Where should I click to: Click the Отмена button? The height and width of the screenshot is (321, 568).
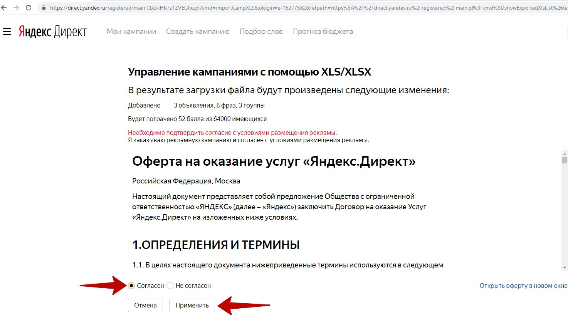145,305
